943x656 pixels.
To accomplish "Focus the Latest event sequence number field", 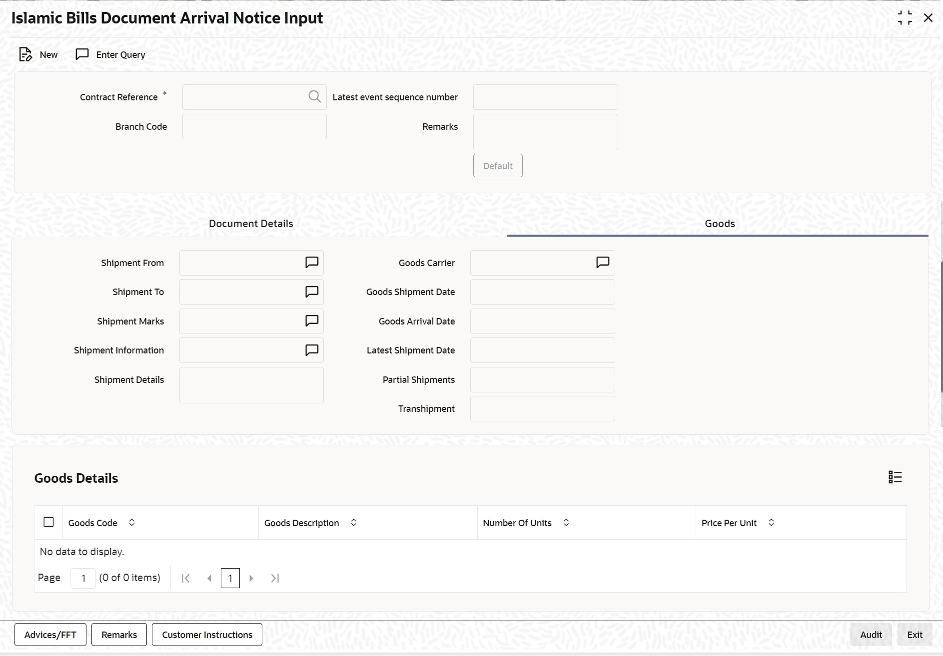I will coord(546,97).
